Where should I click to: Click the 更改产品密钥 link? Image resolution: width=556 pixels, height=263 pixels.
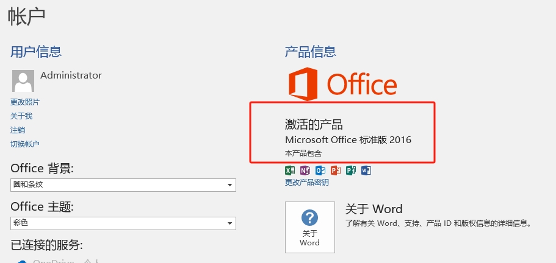point(307,183)
